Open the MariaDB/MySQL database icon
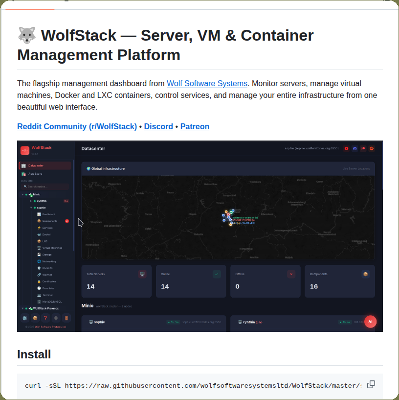Viewport: 399px width, 400px height. pyautogui.click(x=39, y=302)
